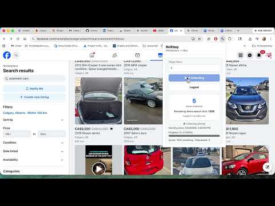Image resolution: width=275 pixels, height=206 pixels.
Task: Go to Facebook Home feed icon
Action: pos(92,55)
